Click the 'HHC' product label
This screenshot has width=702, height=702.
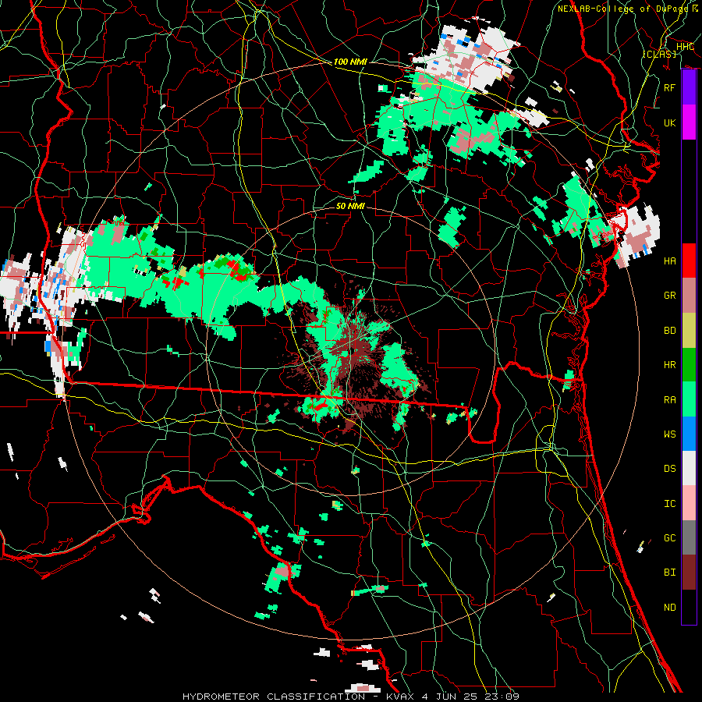685,46
